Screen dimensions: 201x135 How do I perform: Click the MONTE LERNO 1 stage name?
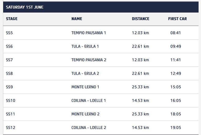85,87
